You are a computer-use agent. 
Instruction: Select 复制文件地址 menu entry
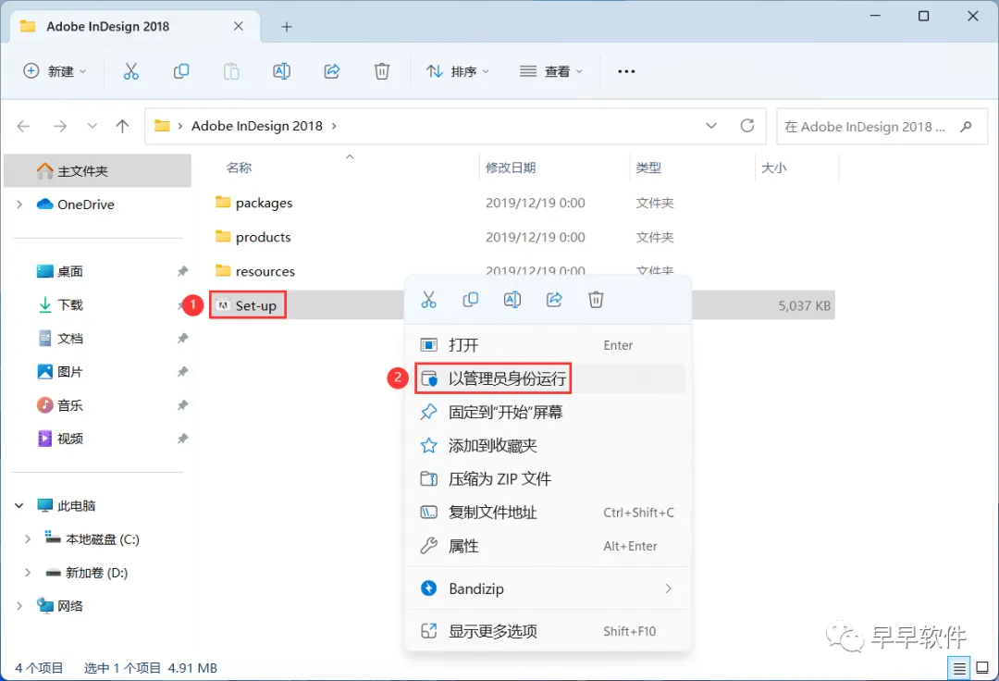click(548, 513)
